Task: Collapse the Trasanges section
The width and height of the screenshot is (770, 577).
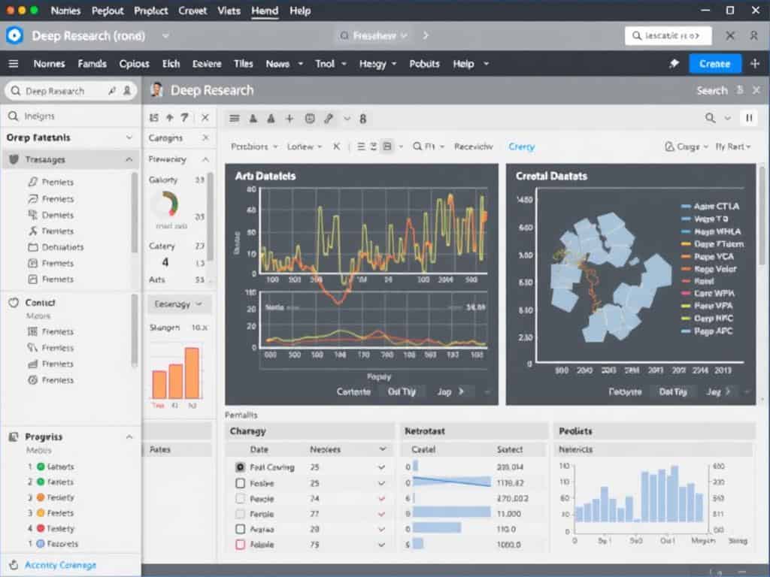Action: (x=129, y=159)
